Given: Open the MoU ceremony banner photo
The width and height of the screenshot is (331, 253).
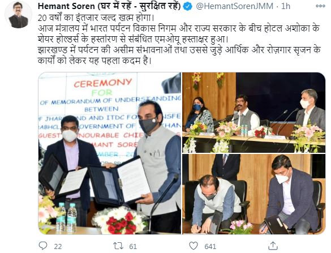Looking at the screenshot, I should tap(110, 153).
